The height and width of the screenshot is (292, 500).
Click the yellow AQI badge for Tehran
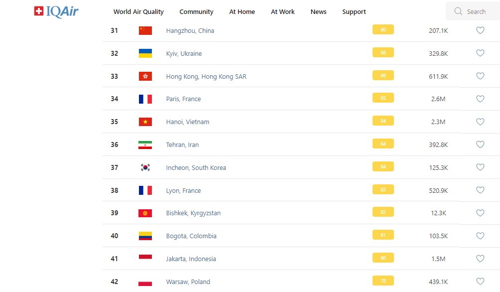coord(383,144)
